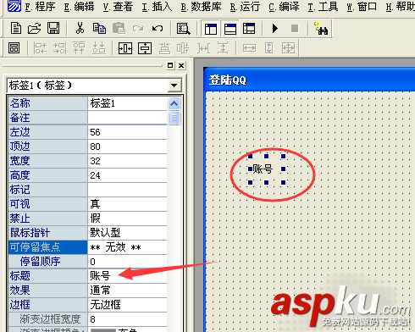The image size is (415, 332).
Task: Click the third window layout icon
Action: (249, 29)
